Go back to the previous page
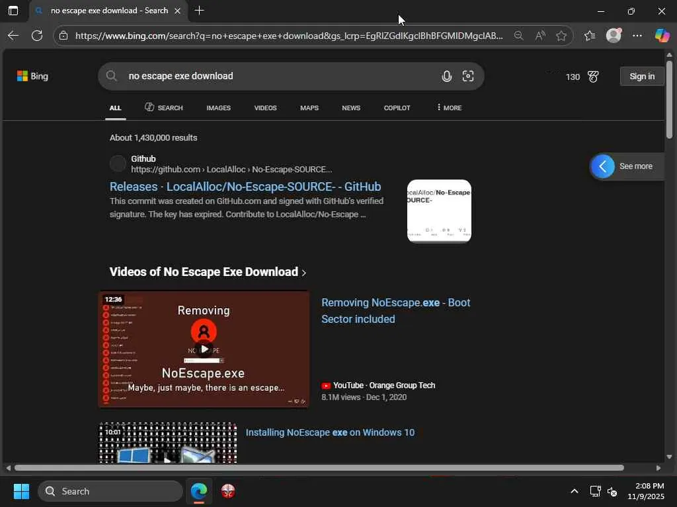The height and width of the screenshot is (507, 677). pos(13,36)
